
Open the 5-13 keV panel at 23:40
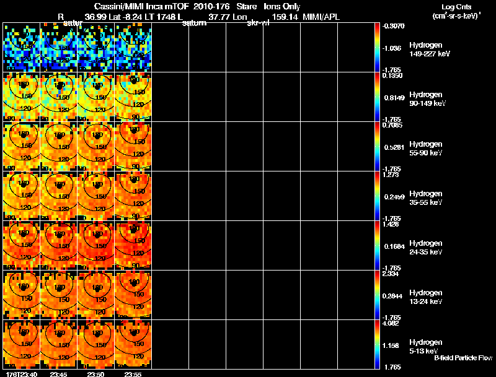pos(22,344)
